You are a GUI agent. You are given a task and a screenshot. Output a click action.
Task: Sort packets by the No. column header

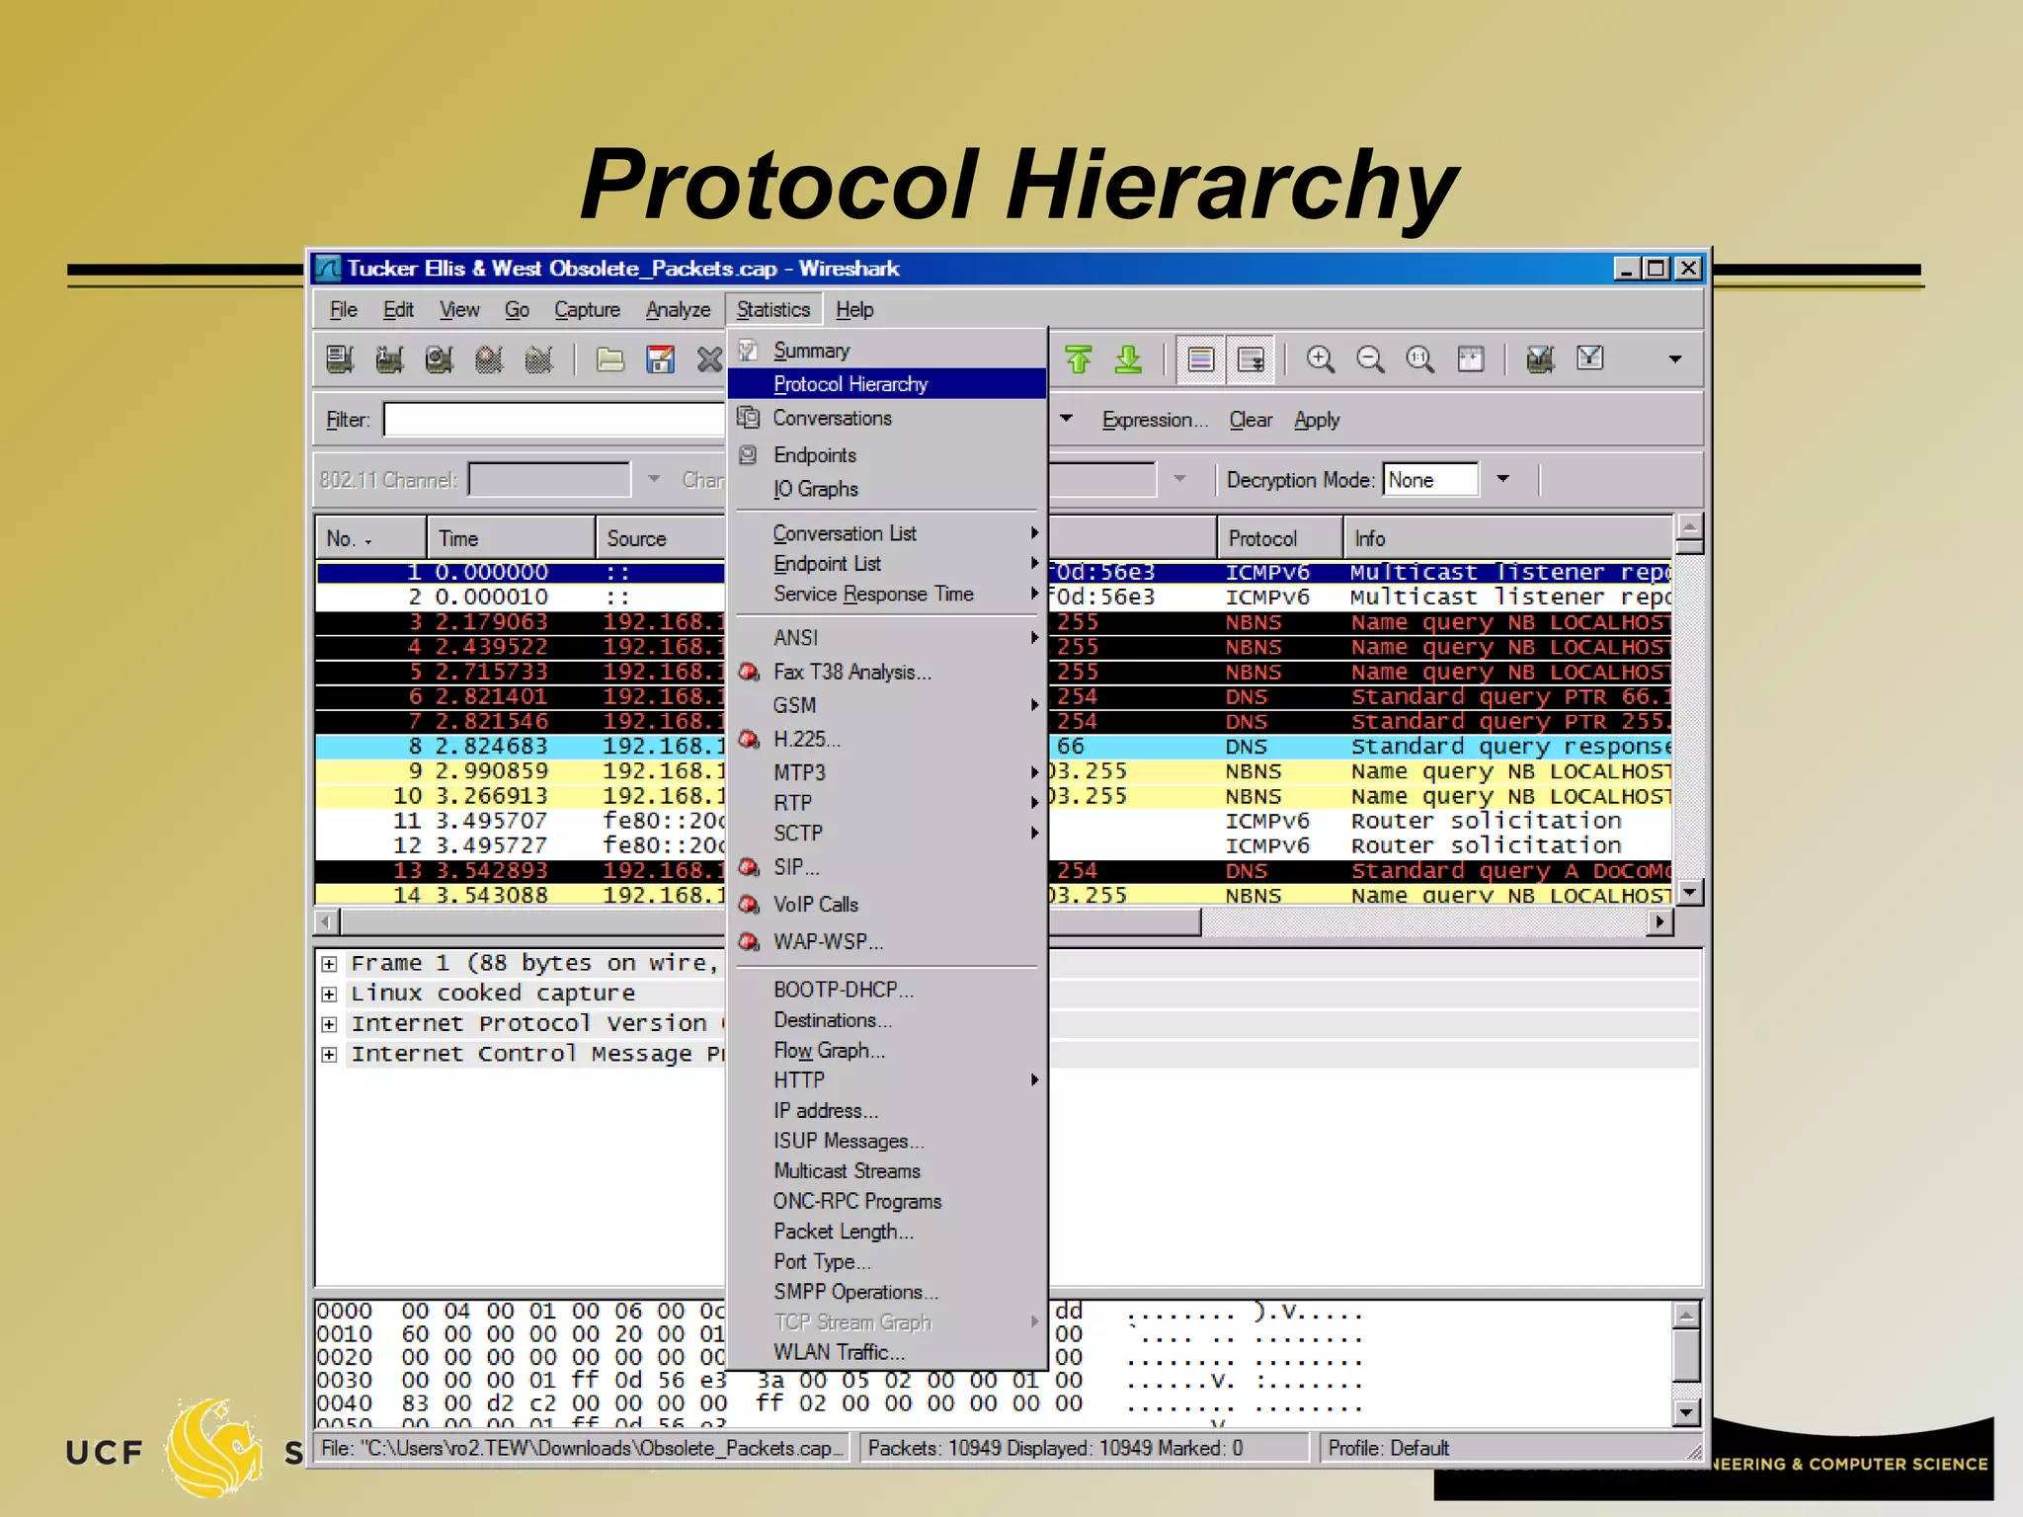point(370,538)
